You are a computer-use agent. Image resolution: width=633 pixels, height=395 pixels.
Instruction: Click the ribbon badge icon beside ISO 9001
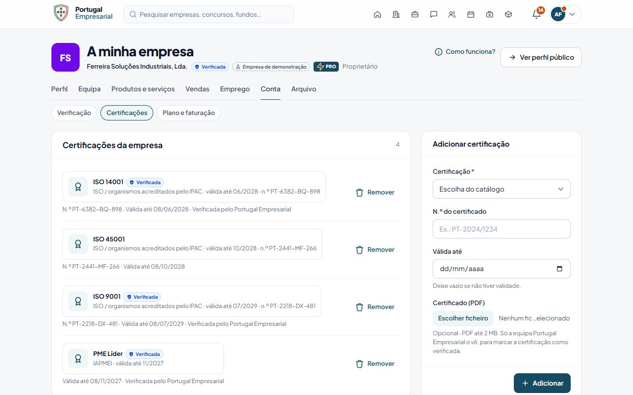(78, 301)
